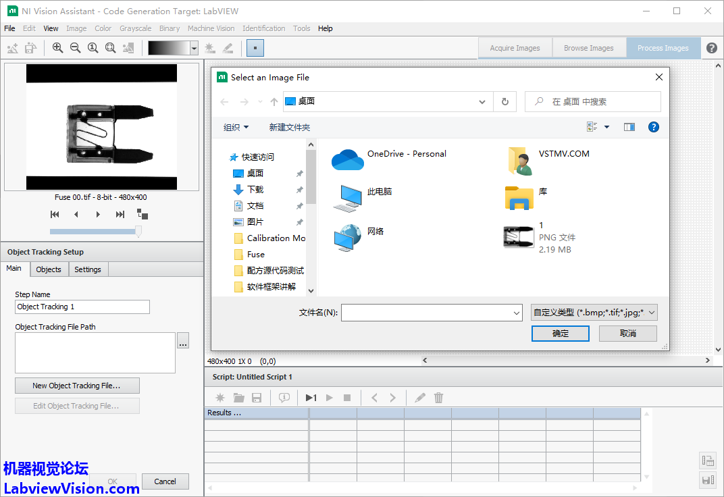Toggle the square ROI toolbar button
The image size is (724, 497).
(x=255, y=48)
